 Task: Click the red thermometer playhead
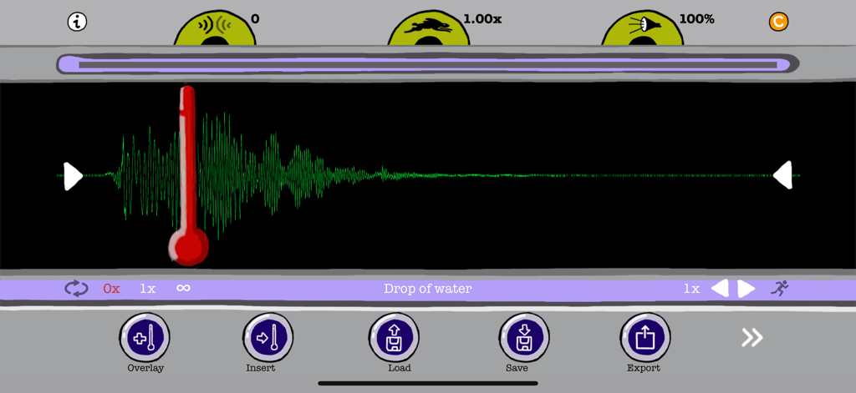[x=188, y=175]
